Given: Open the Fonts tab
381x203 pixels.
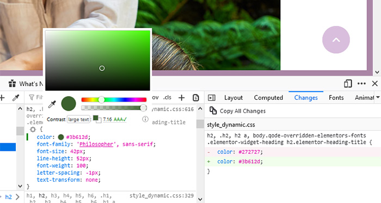Looking at the screenshot, I should [336, 98].
